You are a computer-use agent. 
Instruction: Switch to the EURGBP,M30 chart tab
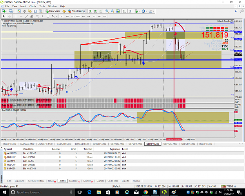tap(100, 144)
